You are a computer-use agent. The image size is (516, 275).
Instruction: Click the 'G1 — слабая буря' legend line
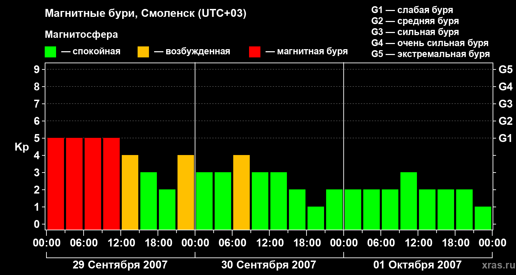(412, 10)
